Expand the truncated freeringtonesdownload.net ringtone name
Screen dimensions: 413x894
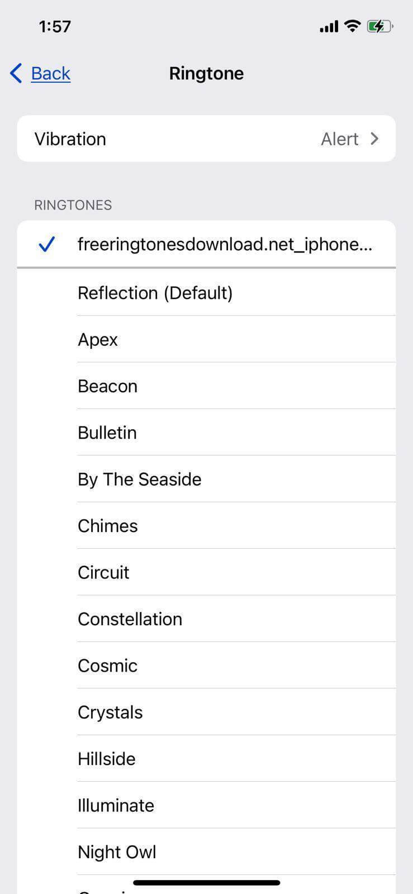coord(225,244)
